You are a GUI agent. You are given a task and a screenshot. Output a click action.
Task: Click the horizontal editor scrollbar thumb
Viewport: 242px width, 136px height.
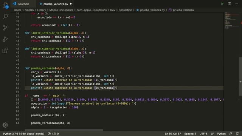click(x=64, y=130)
